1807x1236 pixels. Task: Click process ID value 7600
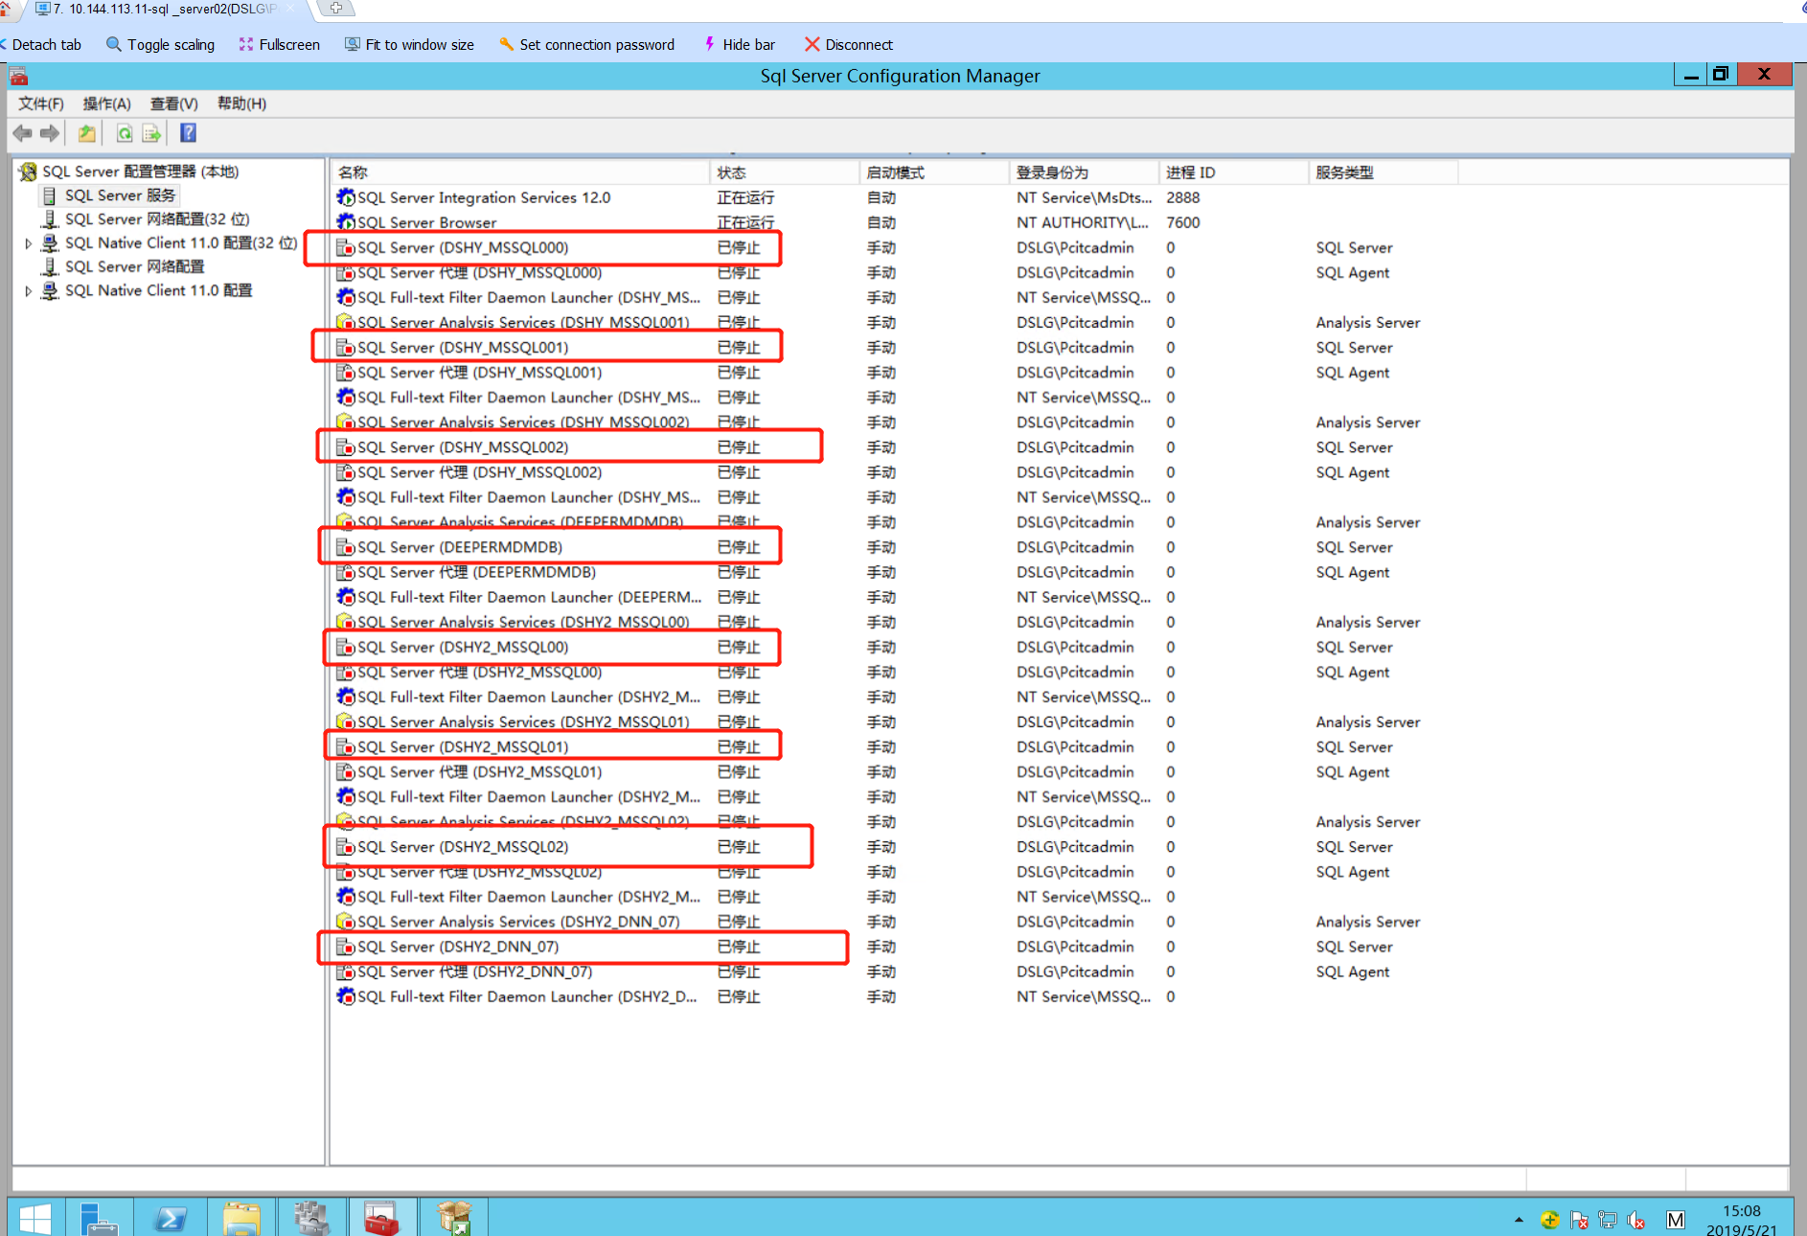(1182, 222)
